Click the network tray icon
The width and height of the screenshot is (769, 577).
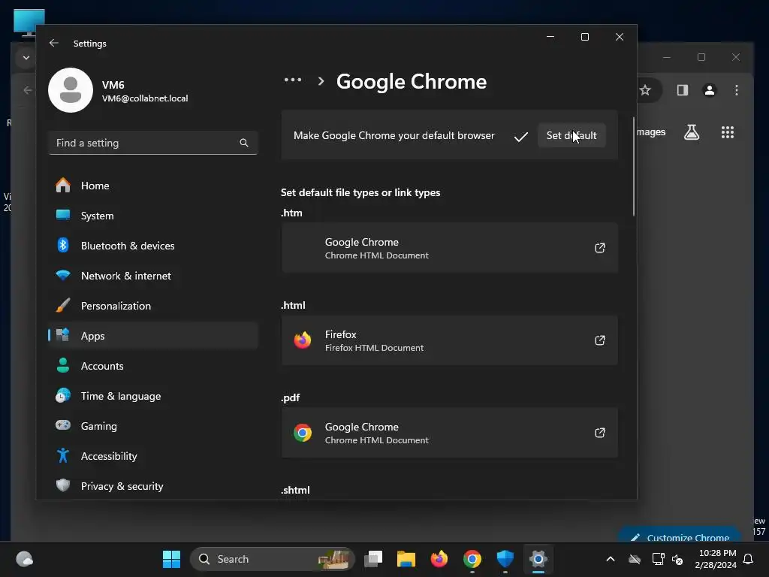(x=658, y=559)
